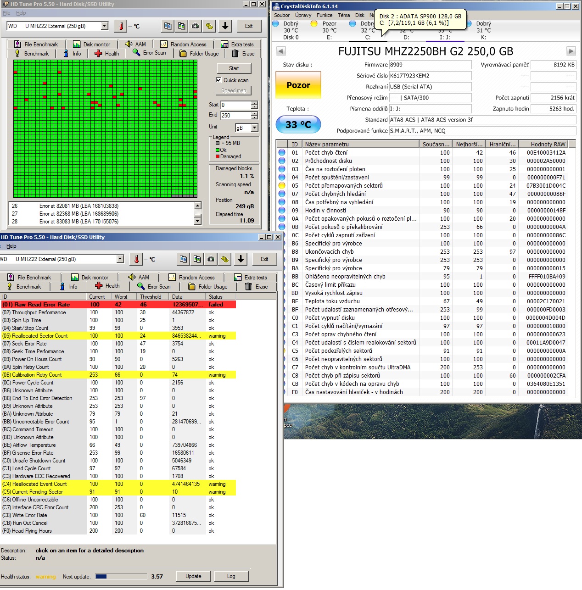Viewport: 582px width, 590px height.
Task: Click copy screenshot icon in upper HD Tune toolbar
Action: point(182,26)
